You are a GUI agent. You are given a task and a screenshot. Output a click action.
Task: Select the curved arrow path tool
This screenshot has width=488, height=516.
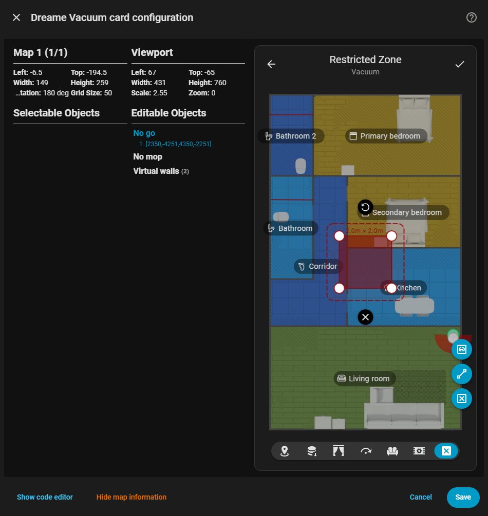tap(365, 451)
